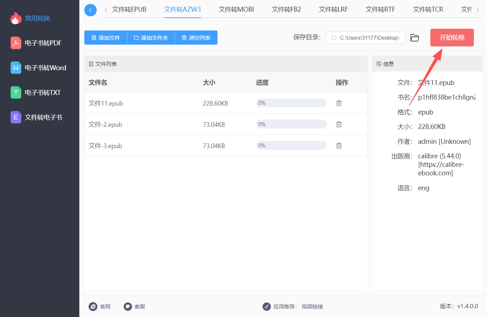Click the 文件名 column header
Screen dimensions: 487x317
(x=98, y=83)
